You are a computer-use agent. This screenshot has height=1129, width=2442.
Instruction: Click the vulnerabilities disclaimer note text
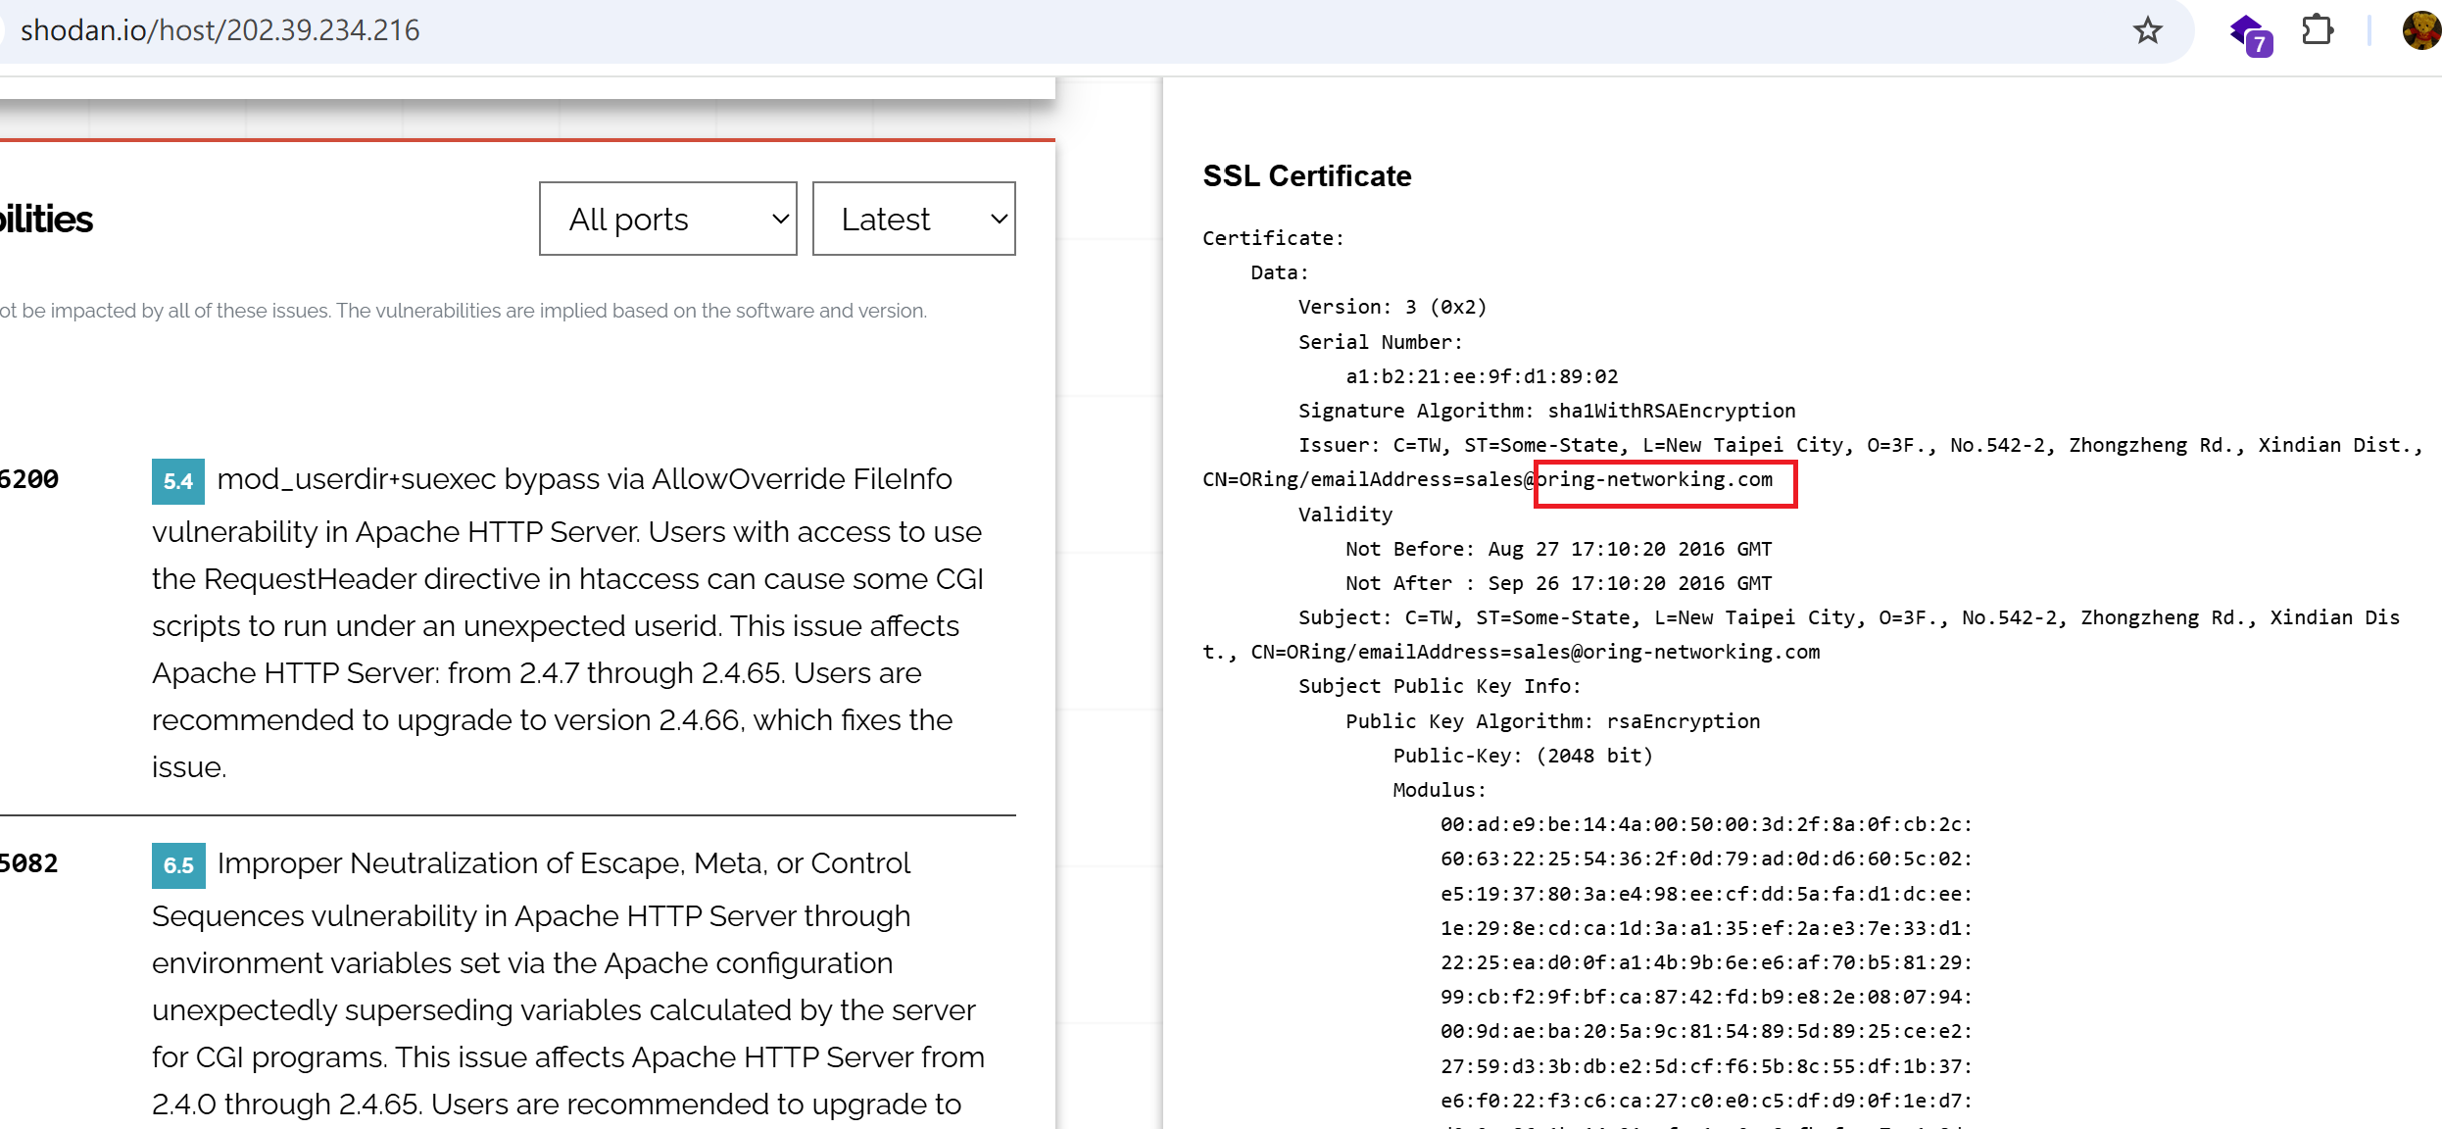click(463, 311)
